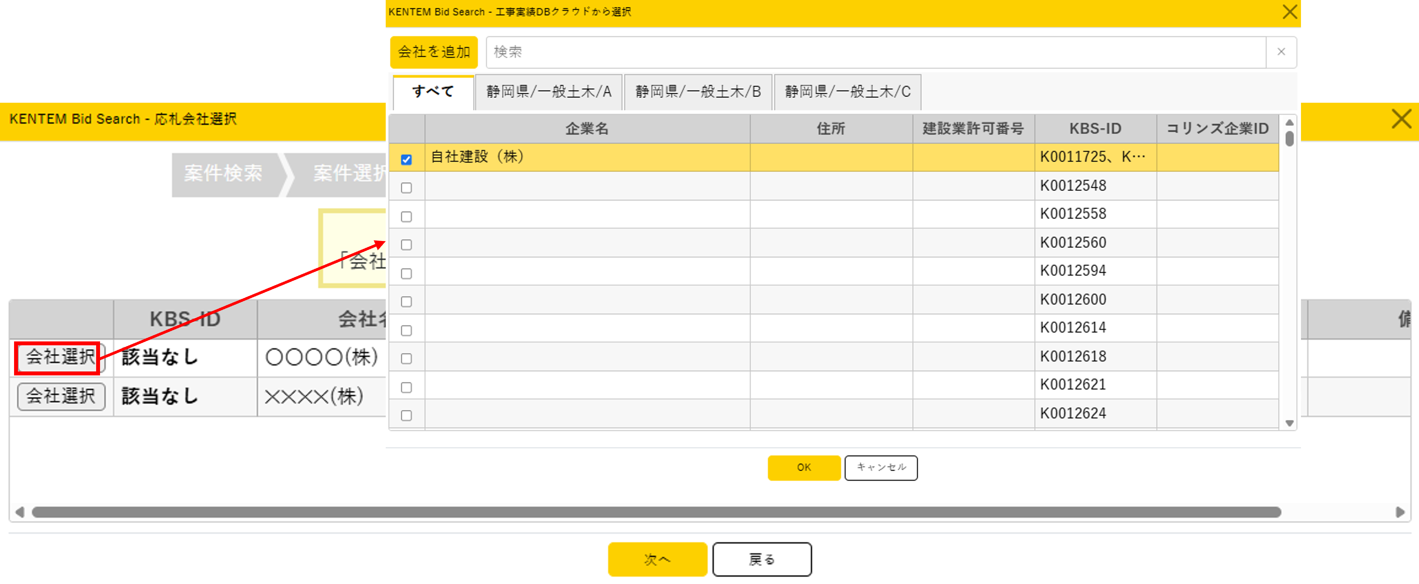This screenshot has height=584, width=1419.
Task: Select the 静岡県/一般土木/C tab
Action: tap(847, 91)
